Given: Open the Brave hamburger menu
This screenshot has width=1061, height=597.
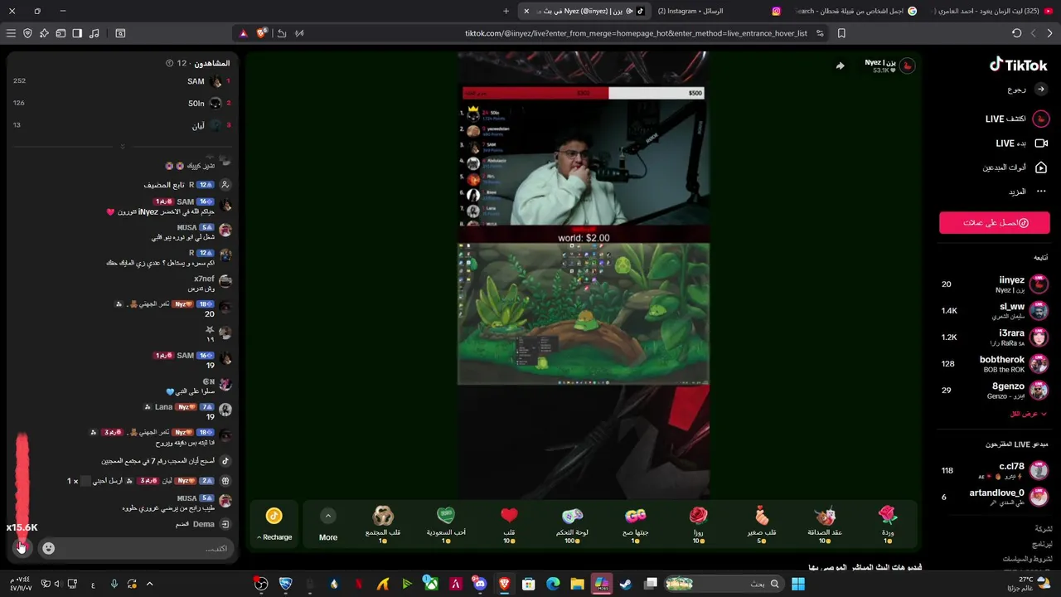Looking at the screenshot, I should (x=11, y=33).
